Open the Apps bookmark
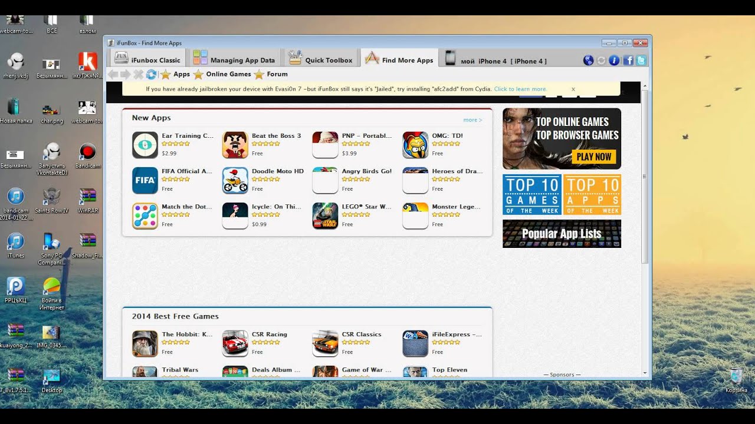Screen dimensions: 755x424 (x=175, y=74)
